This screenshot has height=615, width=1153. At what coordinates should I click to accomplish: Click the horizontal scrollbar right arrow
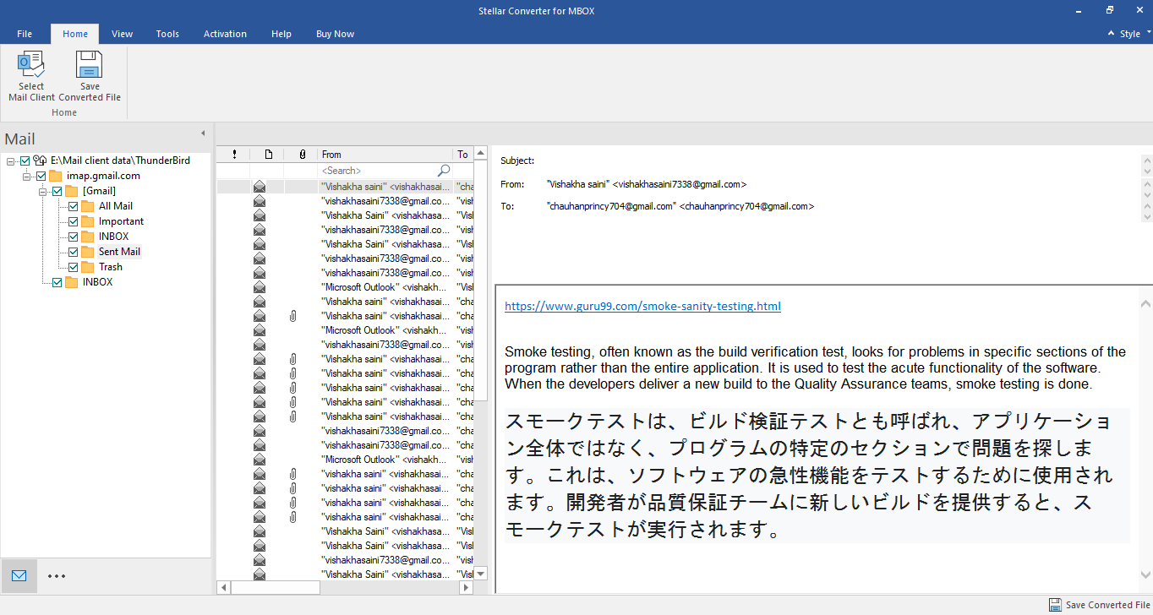click(467, 587)
